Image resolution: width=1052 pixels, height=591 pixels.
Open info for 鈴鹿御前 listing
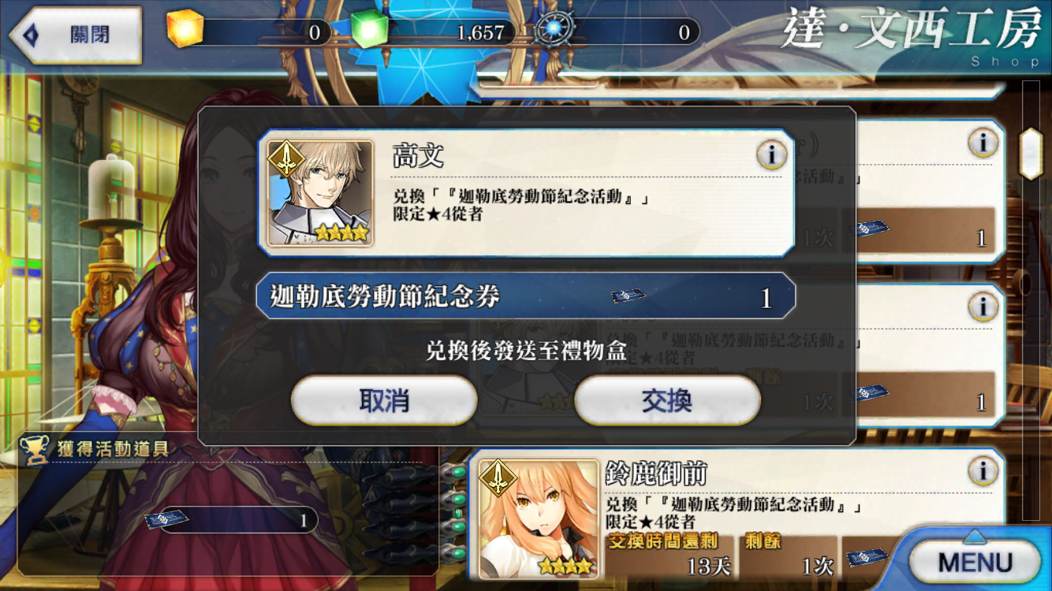983,471
